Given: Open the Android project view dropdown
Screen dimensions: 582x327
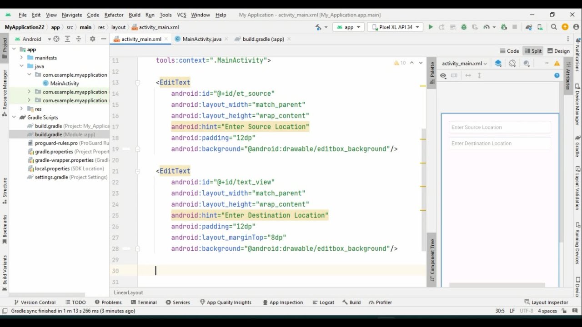Looking at the screenshot, I should coord(33,39).
